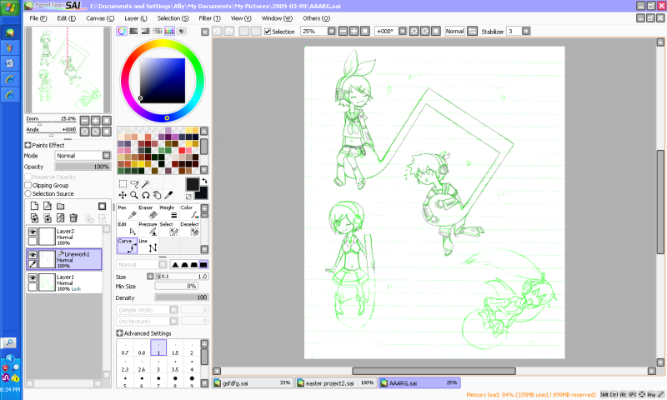Open the Filter menu
Viewport: 667px width, 400px height.
210,18
